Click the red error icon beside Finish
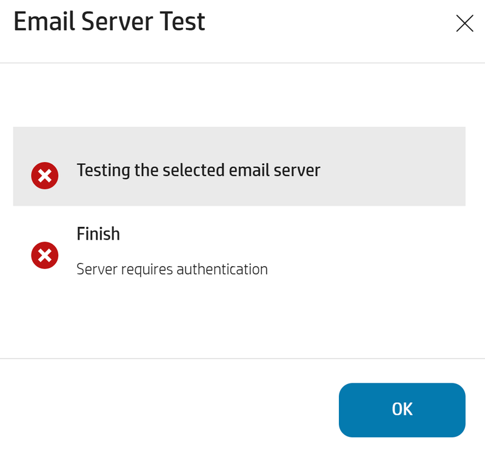The height and width of the screenshot is (455, 485). [x=44, y=255]
